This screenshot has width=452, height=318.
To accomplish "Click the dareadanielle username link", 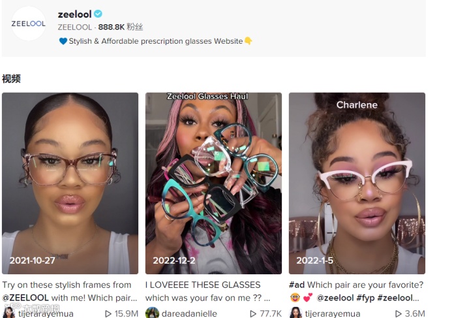I will tap(189, 313).
